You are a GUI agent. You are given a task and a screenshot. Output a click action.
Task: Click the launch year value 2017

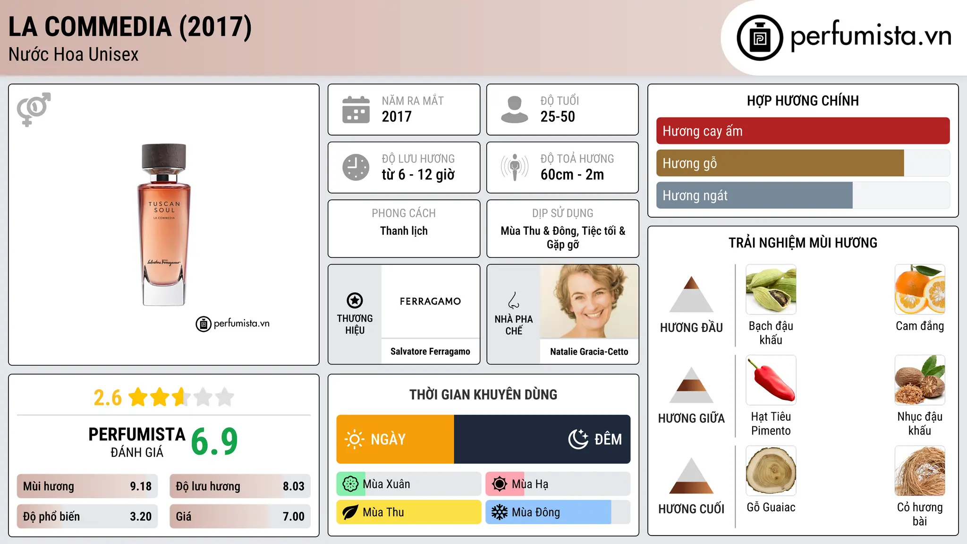pos(397,117)
